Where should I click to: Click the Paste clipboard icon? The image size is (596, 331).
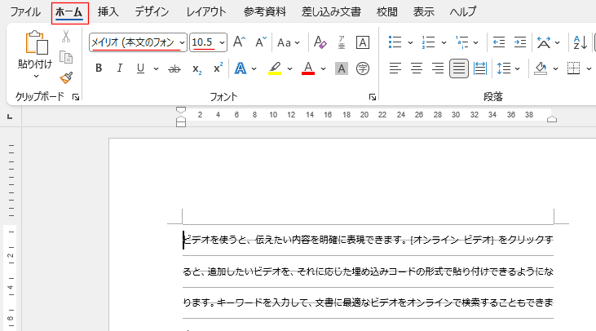[37, 42]
